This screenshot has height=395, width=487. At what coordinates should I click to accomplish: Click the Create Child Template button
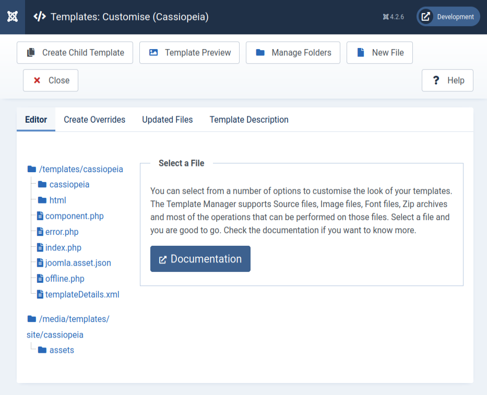pos(75,53)
